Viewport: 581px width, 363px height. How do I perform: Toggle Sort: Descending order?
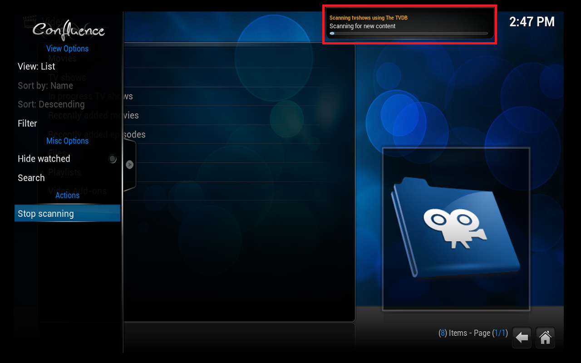(67, 104)
